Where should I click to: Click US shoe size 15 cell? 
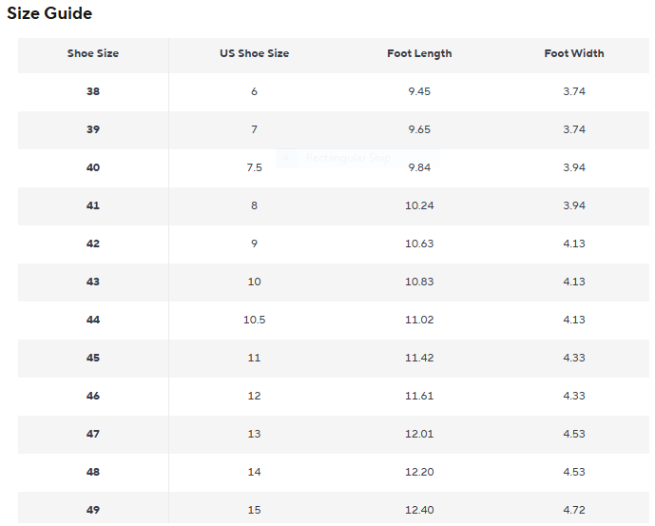[254, 510]
